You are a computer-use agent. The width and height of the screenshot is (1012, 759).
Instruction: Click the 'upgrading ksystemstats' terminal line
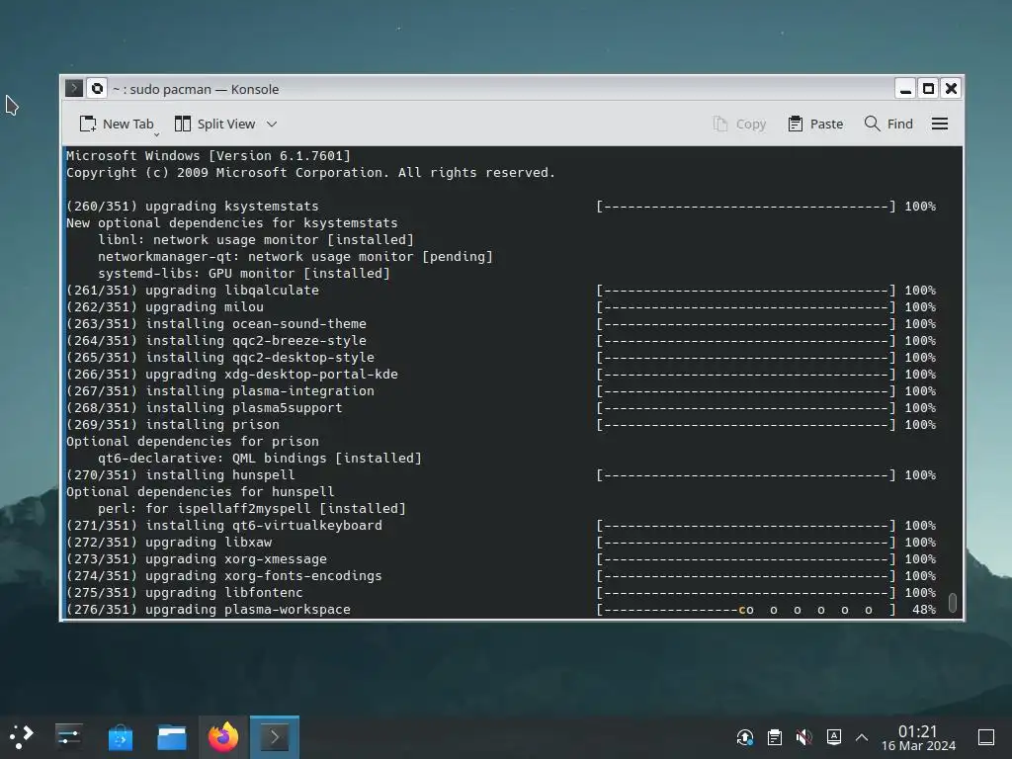[x=193, y=206]
